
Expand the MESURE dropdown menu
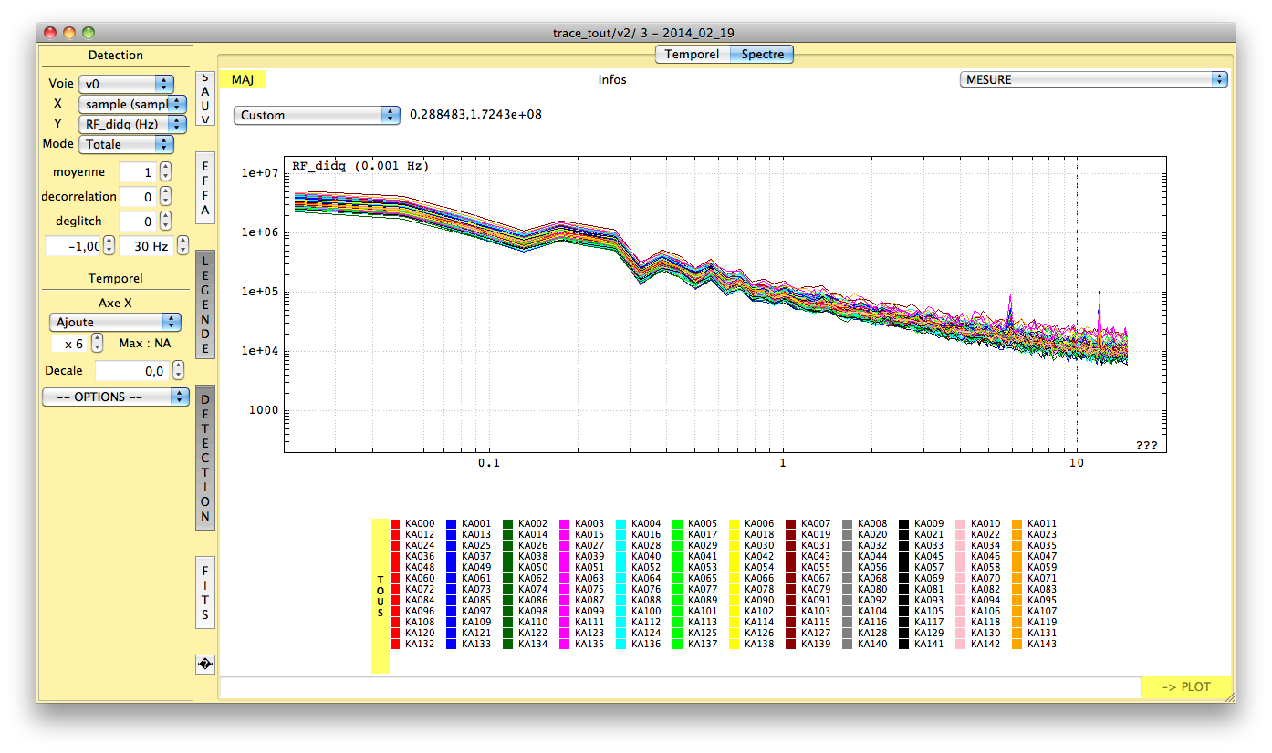1093,79
